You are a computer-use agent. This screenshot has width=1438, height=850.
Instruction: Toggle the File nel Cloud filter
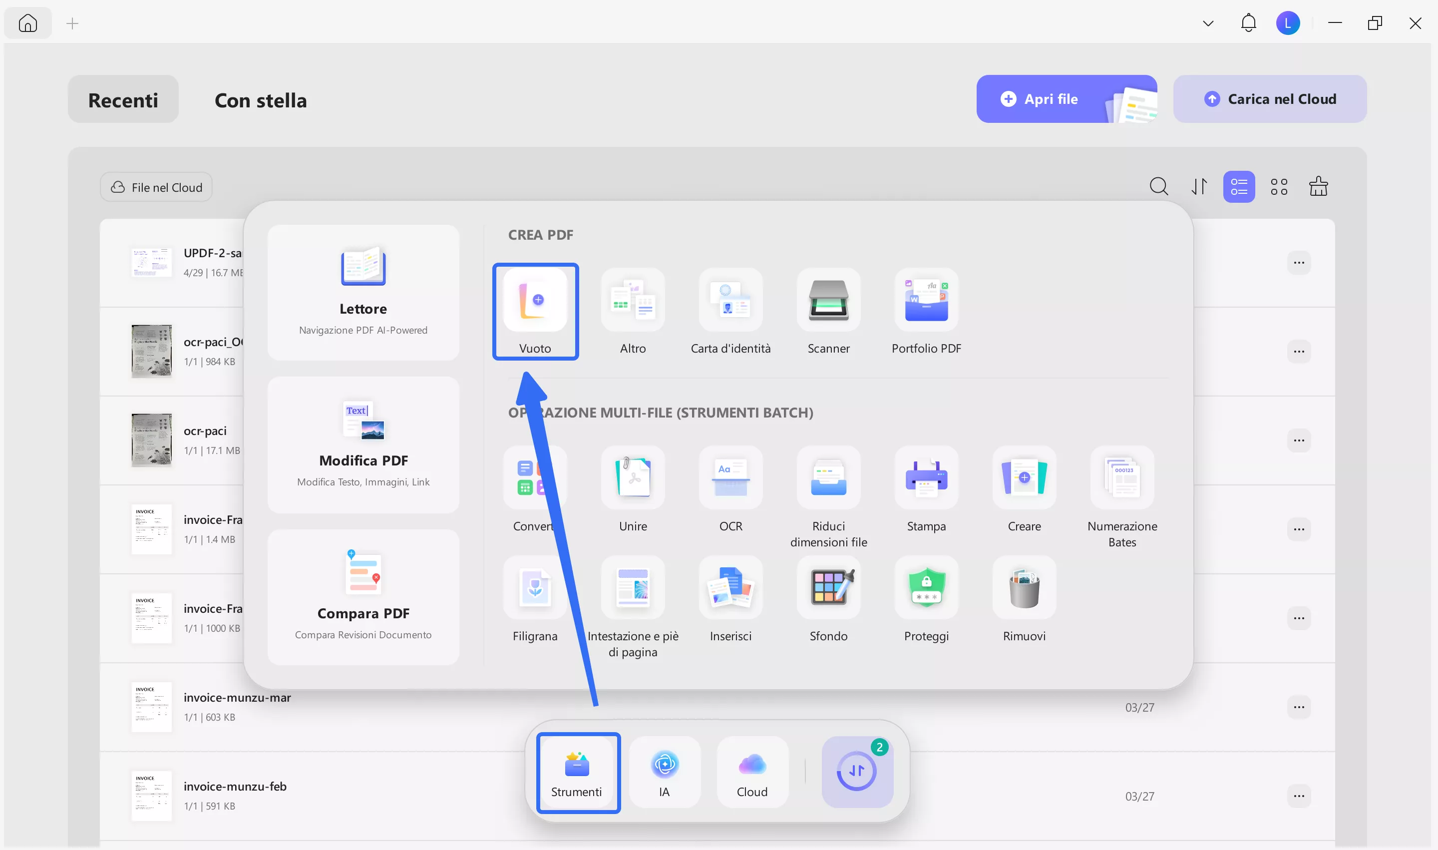[x=155, y=187]
